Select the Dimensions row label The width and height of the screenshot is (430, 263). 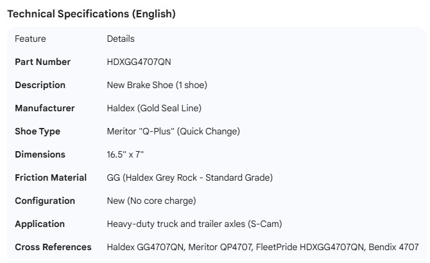tap(40, 154)
